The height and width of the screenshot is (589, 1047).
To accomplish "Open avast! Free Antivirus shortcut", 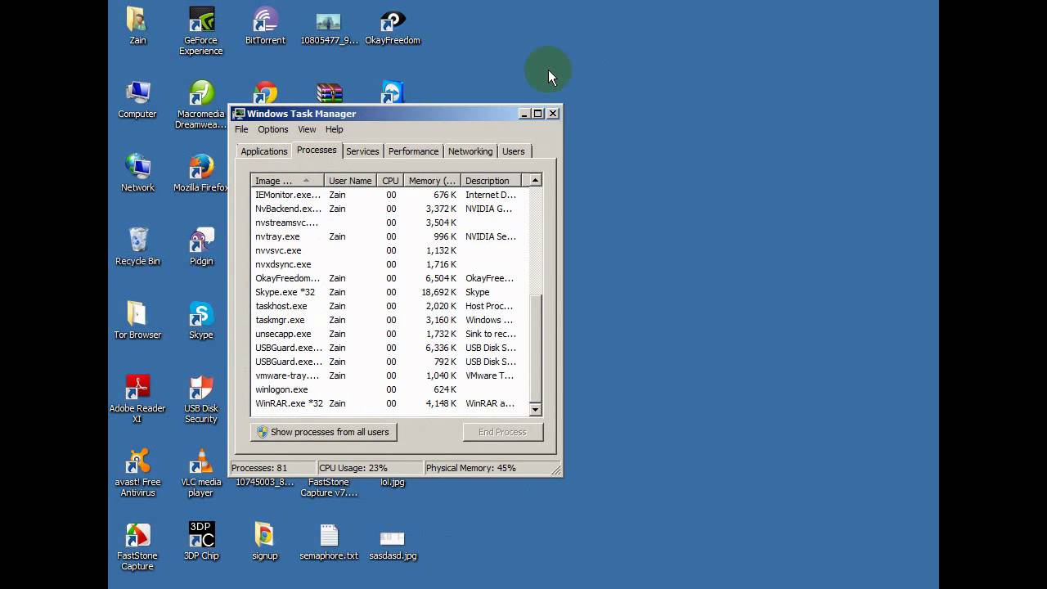I will [x=137, y=473].
